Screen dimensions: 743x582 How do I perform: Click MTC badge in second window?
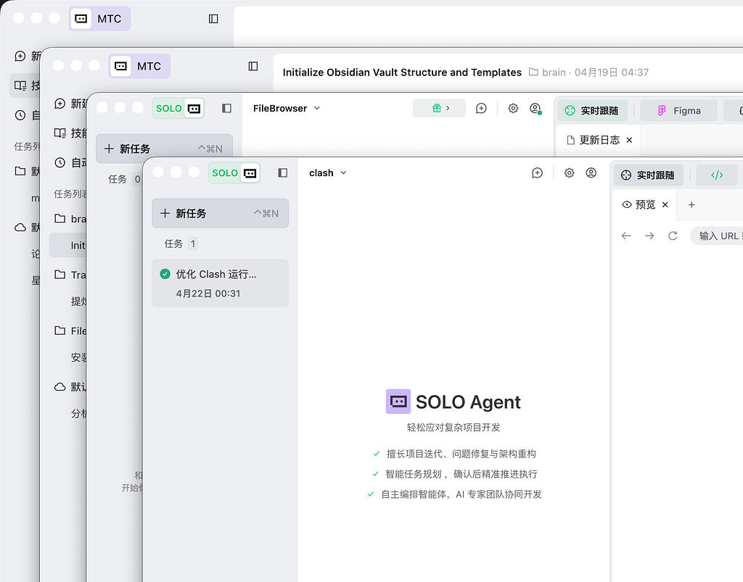[x=139, y=66]
